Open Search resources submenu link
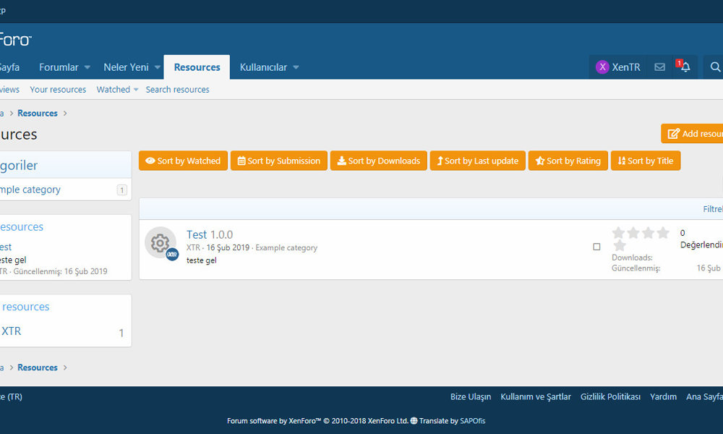Image resolution: width=723 pixels, height=434 pixels. click(178, 90)
